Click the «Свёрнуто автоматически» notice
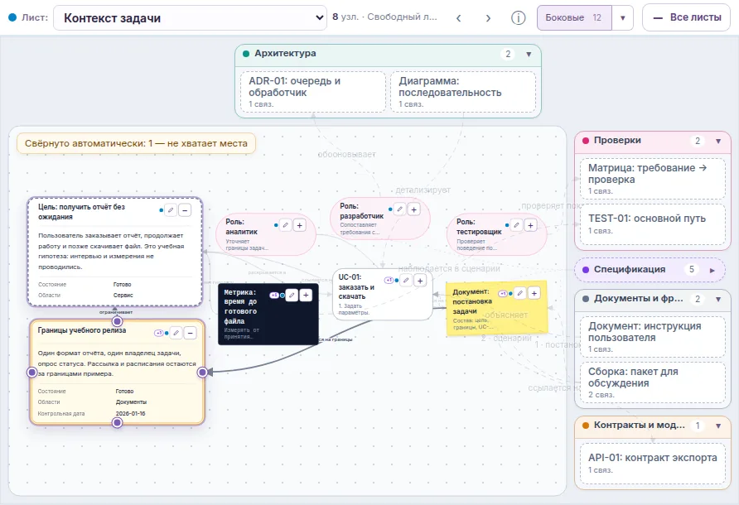This screenshot has height=505, width=739. click(x=136, y=144)
